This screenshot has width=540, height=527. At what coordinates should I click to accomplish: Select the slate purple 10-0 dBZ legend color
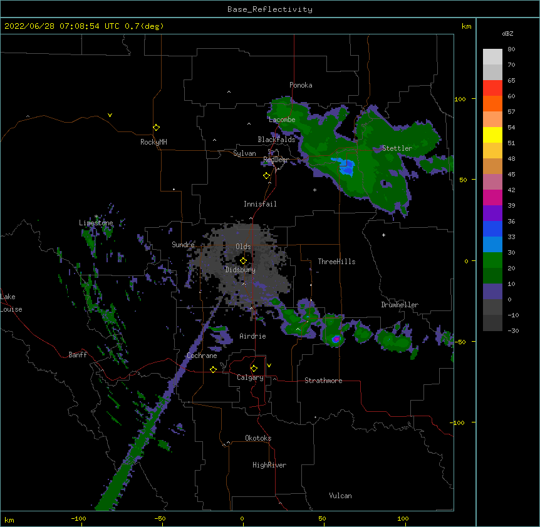coord(492,292)
